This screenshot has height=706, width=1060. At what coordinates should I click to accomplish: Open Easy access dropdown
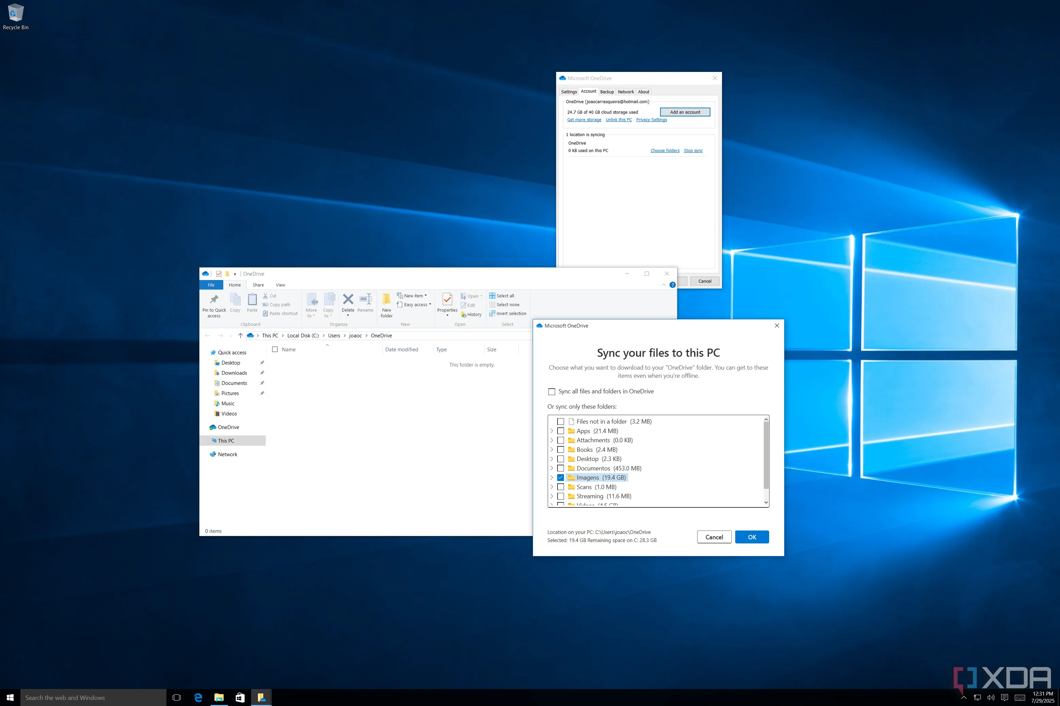point(414,305)
